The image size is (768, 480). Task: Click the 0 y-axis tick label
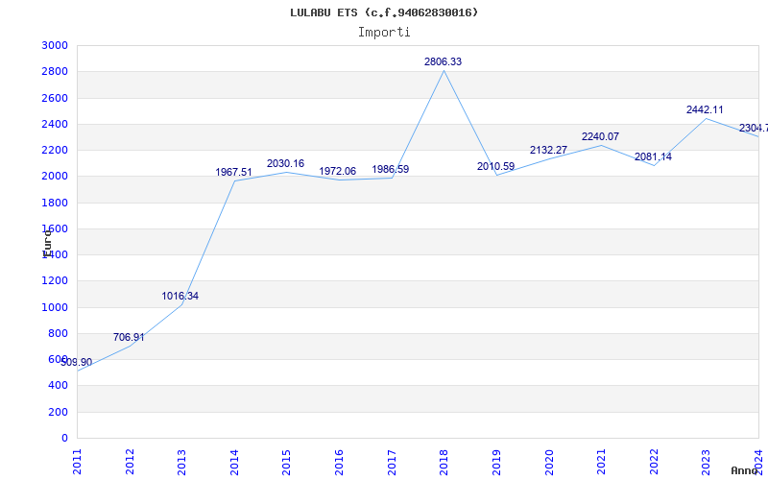click(64, 439)
